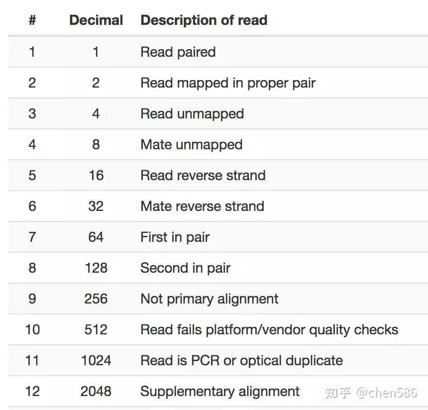This screenshot has height=410, width=428.
Task: Select the decimal value 1024
Action: coord(96,360)
